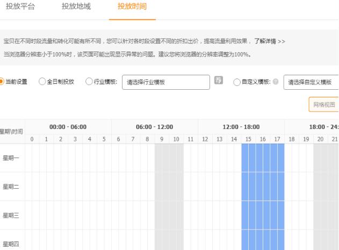Screen dimensions: 339x250
Task: Switch to the 投放平台 tab
Action: [x=21, y=6]
